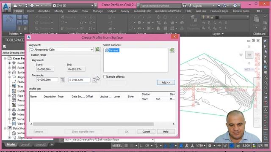This screenshot has width=271, height=152.
Task: Click the TOP face of the ViewCube
Action: pos(249,55)
